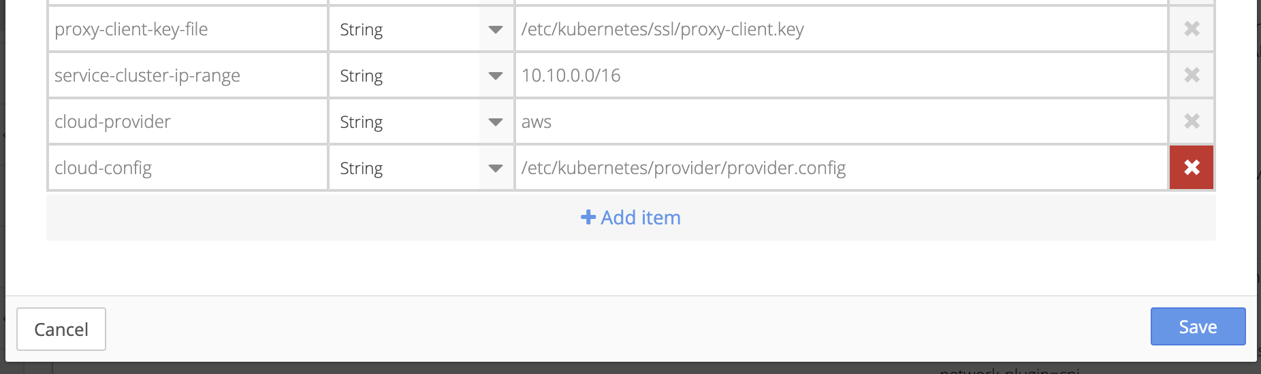This screenshot has width=1261, height=374.
Task: Add a new item row
Action: tap(630, 218)
